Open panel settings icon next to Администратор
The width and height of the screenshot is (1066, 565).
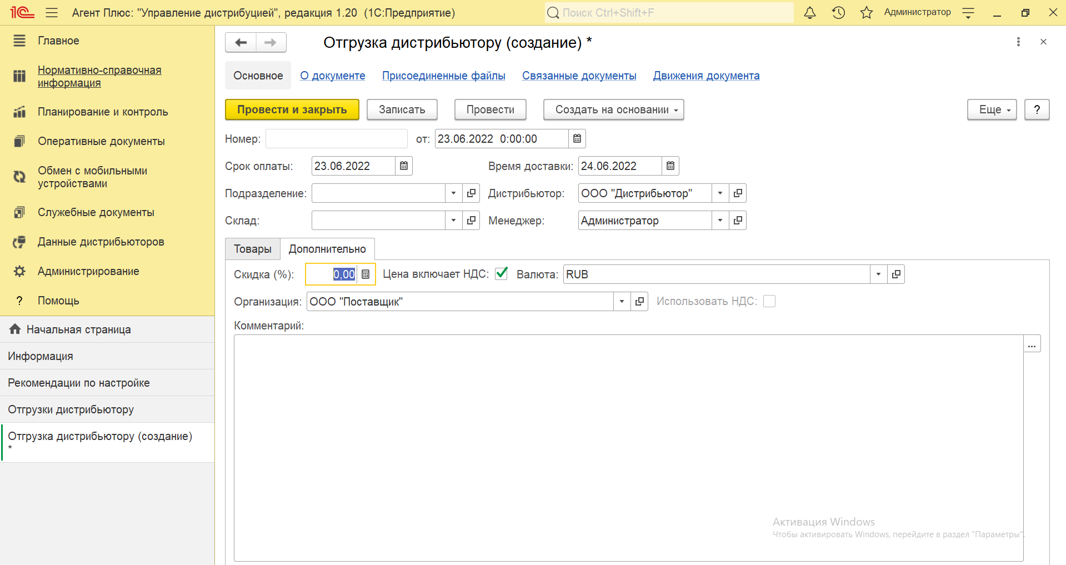[968, 12]
